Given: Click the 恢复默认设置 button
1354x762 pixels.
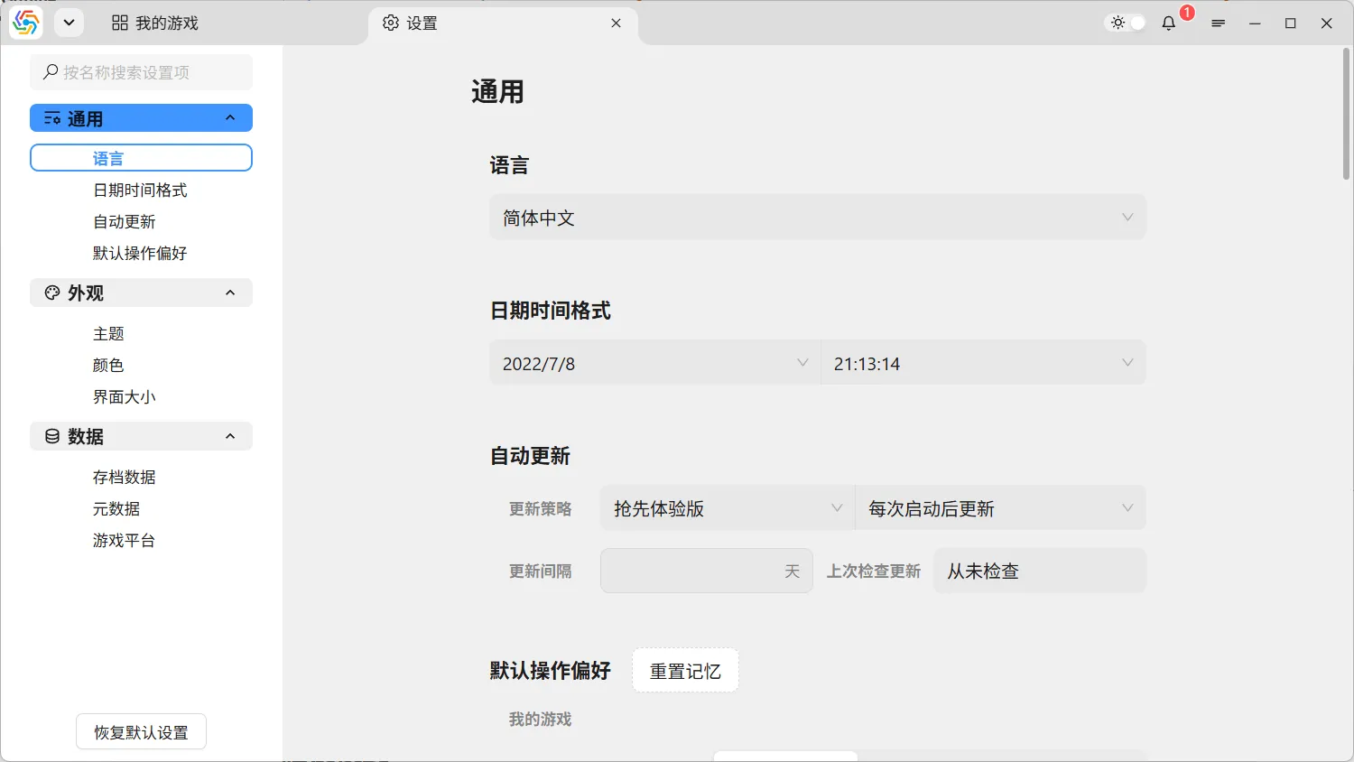Looking at the screenshot, I should tap(141, 732).
